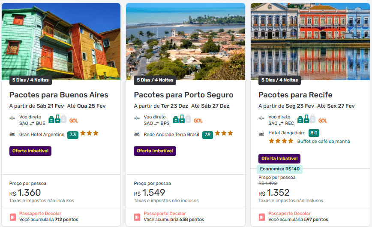The width and height of the screenshot is (372, 227).
Task: Click the Oferta Imbatível badge on Porto Seguro card
Action: coord(155,151)
